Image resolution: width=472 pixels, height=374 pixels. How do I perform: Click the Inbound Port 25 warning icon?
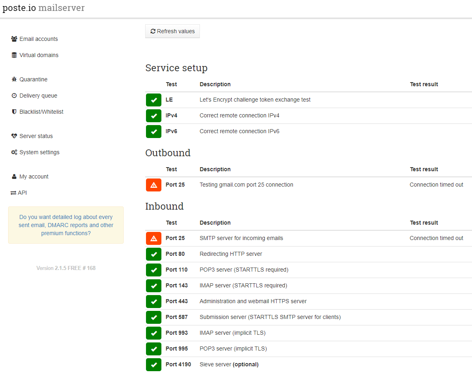pos(154,238)
